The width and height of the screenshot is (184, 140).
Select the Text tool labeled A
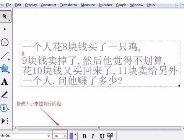[5, 82]
